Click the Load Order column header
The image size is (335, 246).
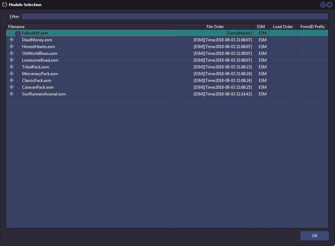click(x=283, y=27)
